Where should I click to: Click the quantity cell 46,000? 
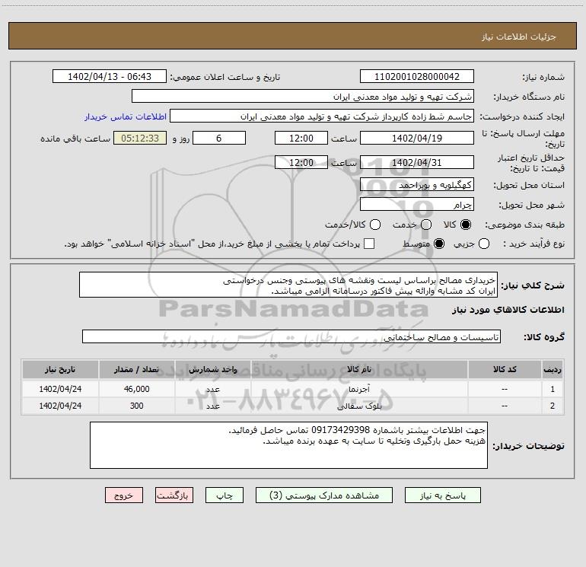tap(136, 389)
